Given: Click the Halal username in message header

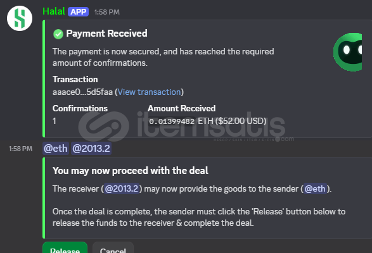Looking at the screenshot, I should (x=54, y=11).
